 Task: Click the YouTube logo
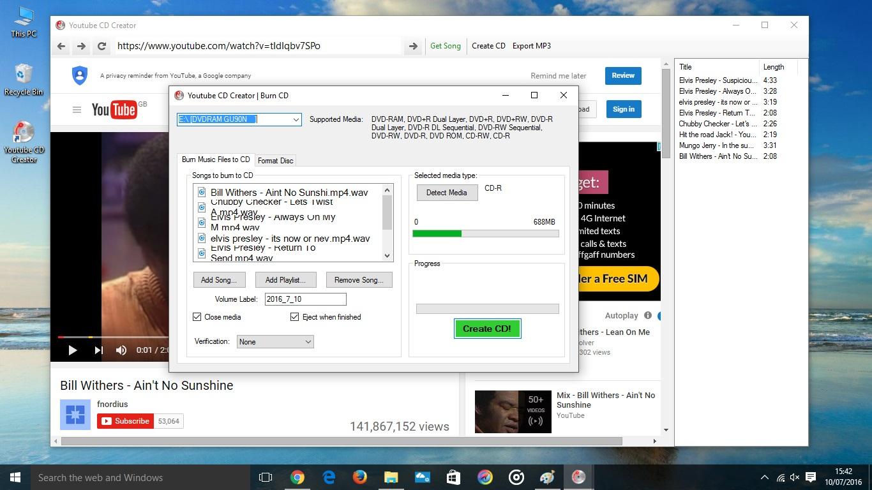(114, 110)
